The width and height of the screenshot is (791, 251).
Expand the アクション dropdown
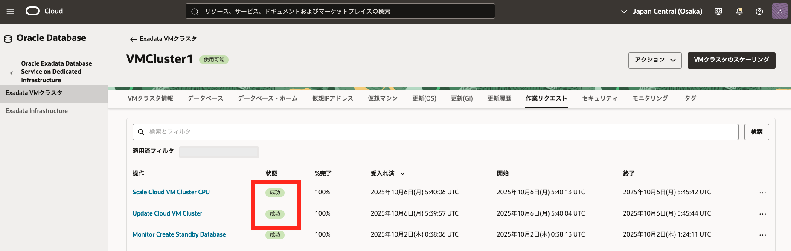click(654, 60)
